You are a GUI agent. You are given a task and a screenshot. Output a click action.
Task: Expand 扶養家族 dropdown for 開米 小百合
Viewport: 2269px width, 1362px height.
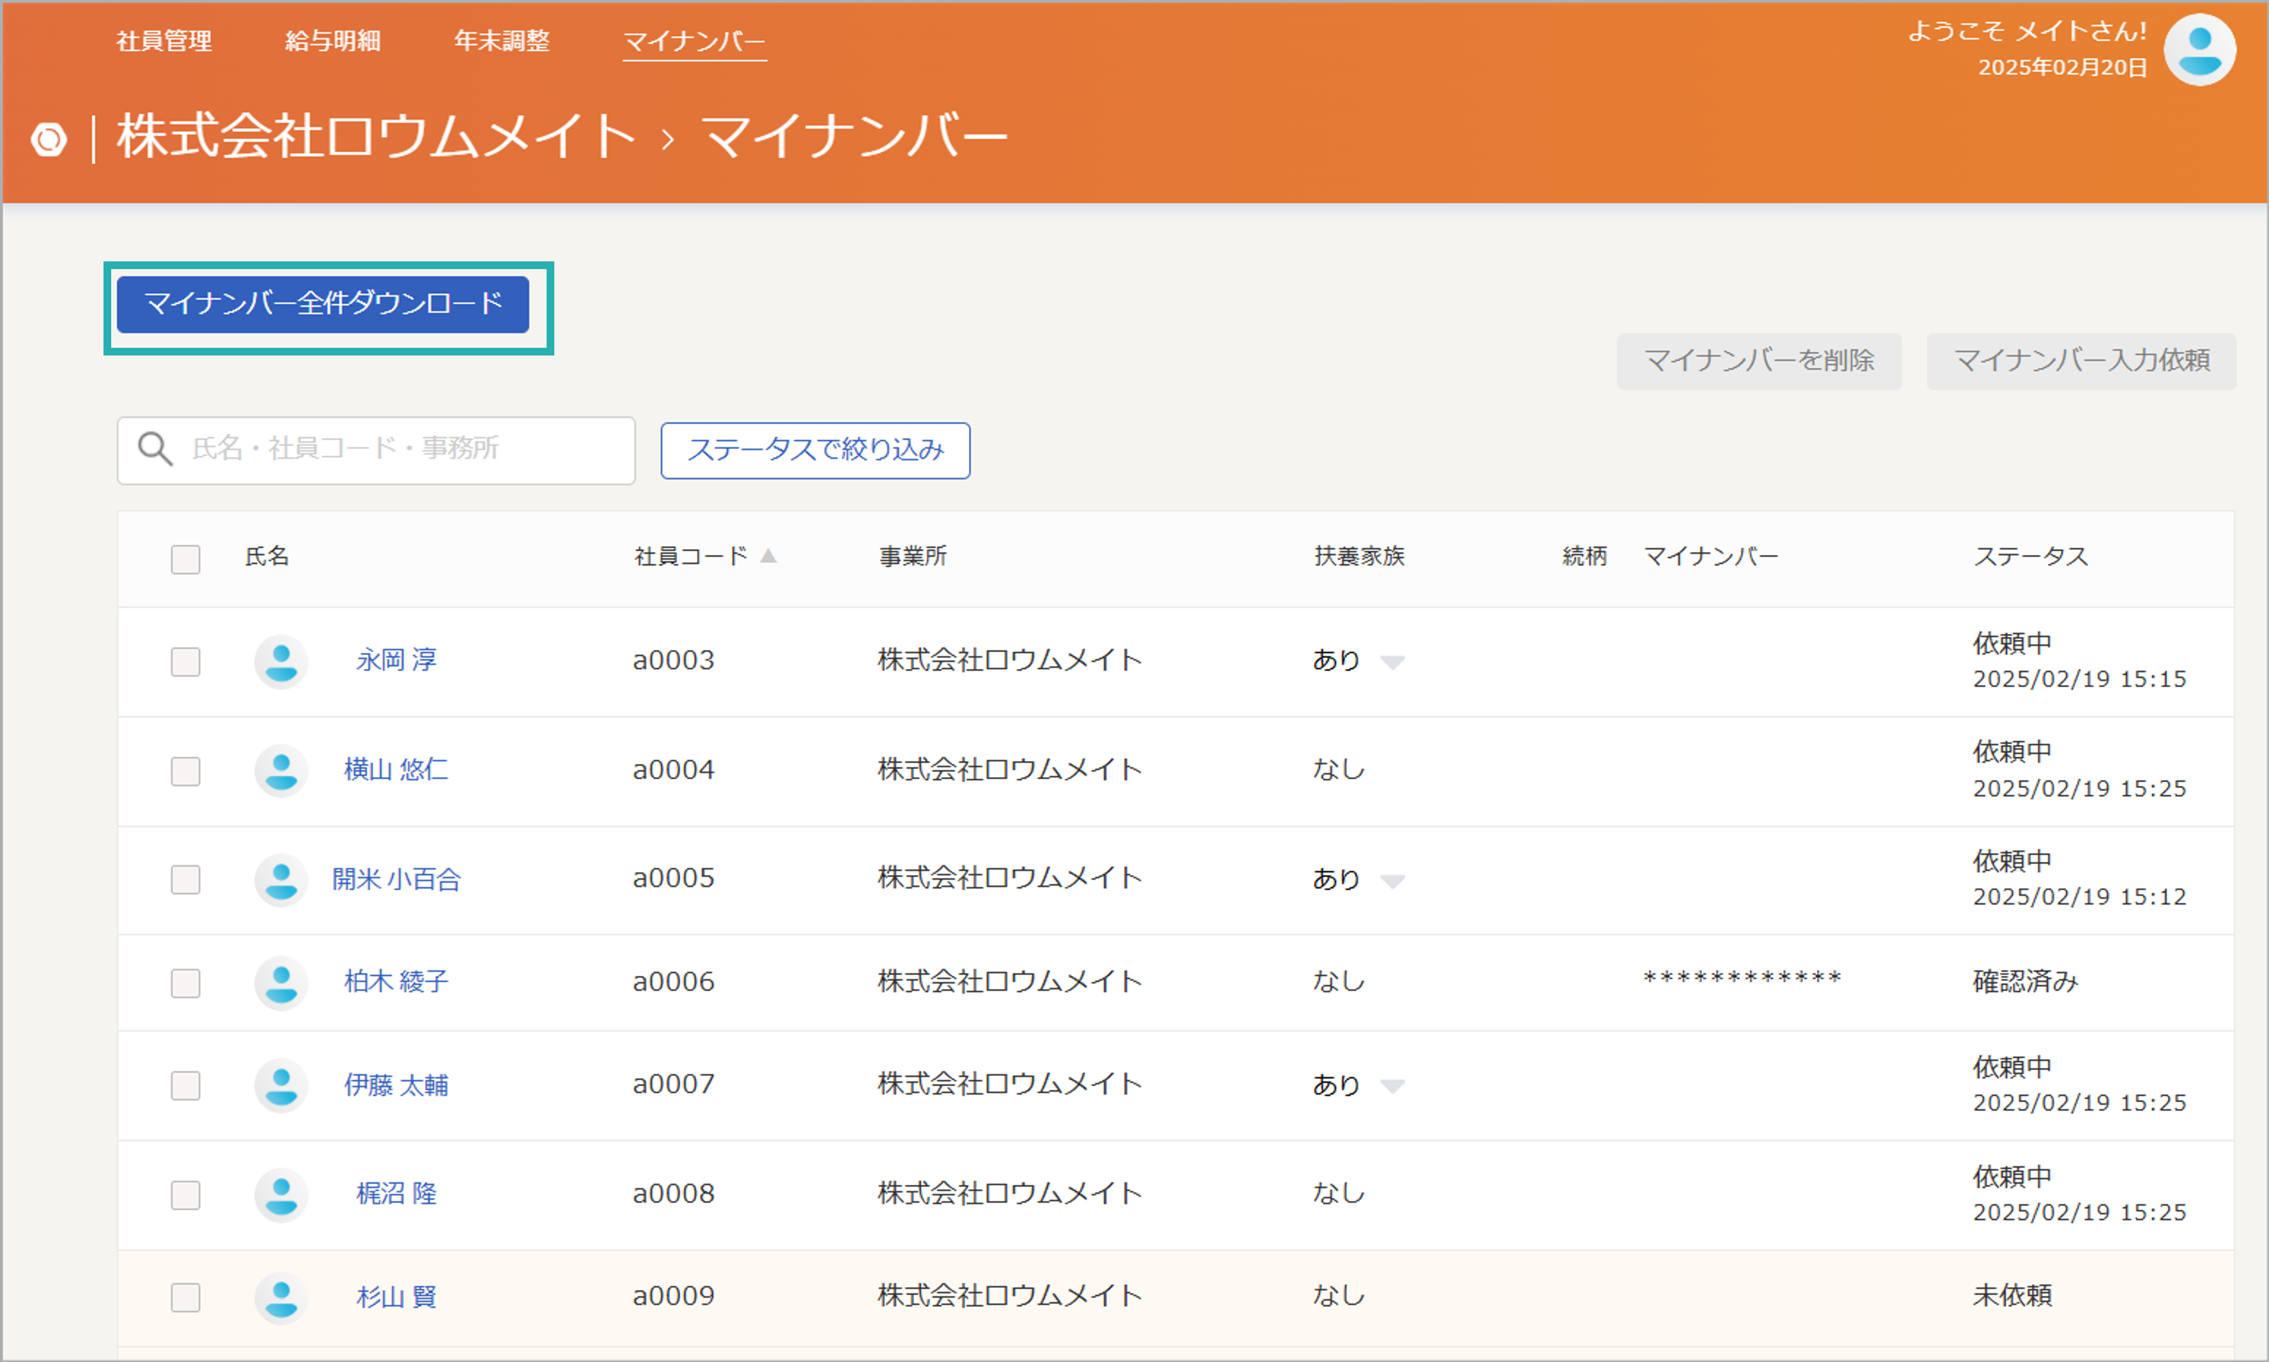click(x=1393, y=882)
